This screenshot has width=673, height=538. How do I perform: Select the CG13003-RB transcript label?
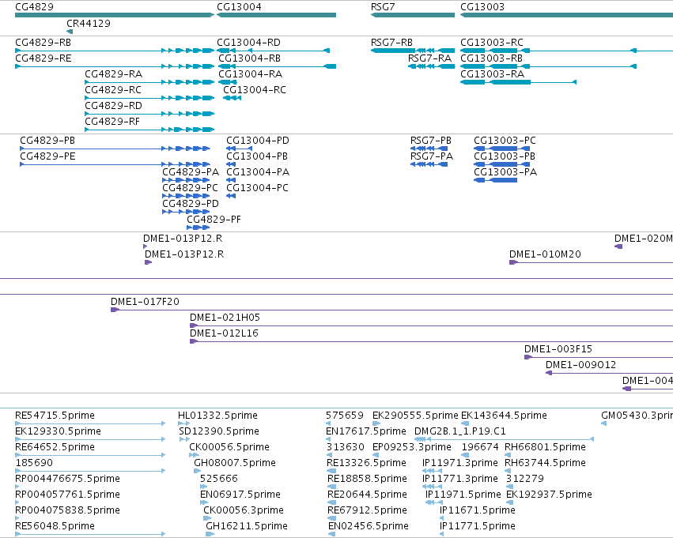pos(491,58)
